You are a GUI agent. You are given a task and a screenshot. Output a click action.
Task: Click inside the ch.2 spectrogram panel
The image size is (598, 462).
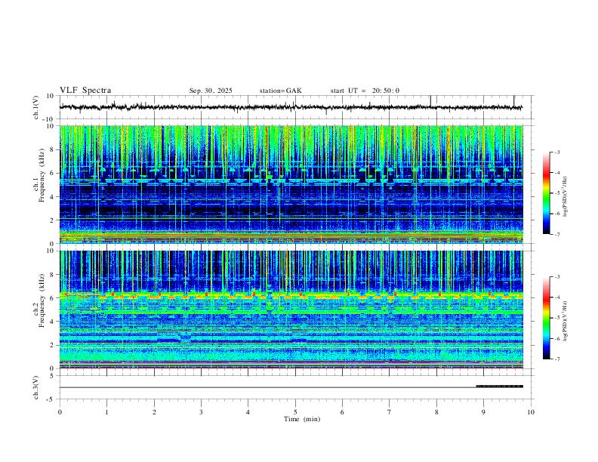[x=291, y=310]
